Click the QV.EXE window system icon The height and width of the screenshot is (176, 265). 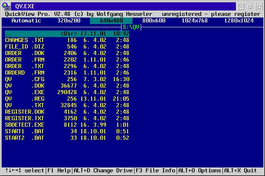click(x=6, y=6)
